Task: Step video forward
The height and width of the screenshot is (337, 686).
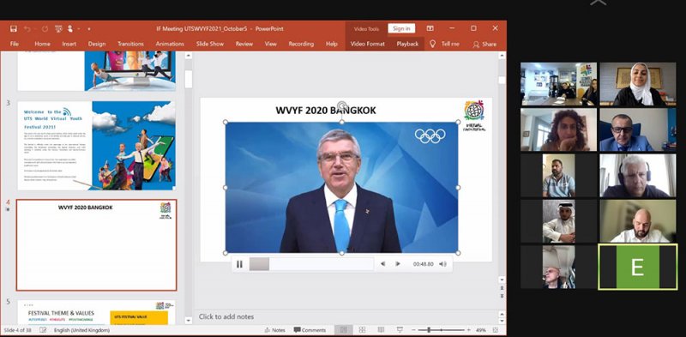Action: coord(398,264)
